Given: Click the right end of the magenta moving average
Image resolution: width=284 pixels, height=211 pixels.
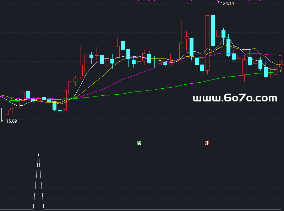Looking at the screenshot, I should point(280,55).
